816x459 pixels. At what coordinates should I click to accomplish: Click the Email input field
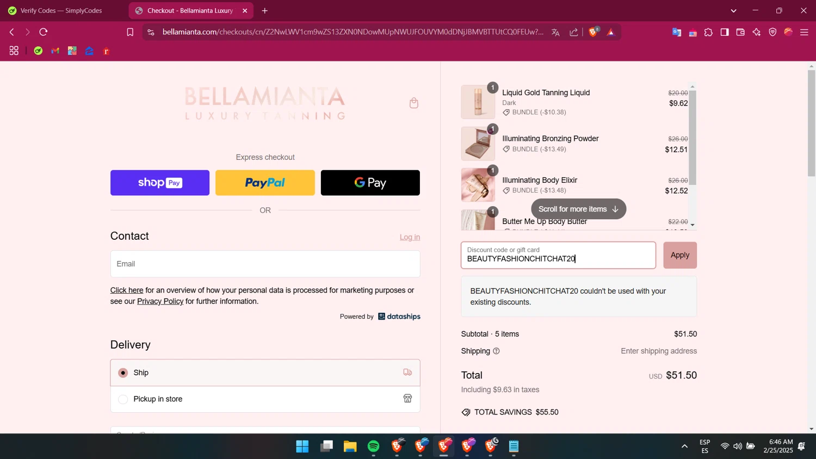click(265, 264)
